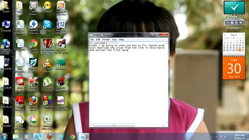Open the Format menu in Notepad

[x=106, y=40]
